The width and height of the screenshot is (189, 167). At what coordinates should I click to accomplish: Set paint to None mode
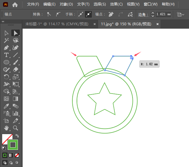(x=17, y=155)
